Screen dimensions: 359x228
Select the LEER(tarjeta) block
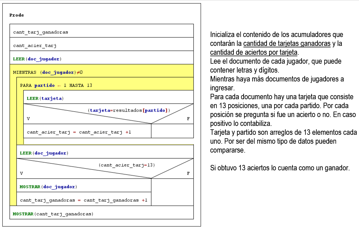(x=45, y=98)
